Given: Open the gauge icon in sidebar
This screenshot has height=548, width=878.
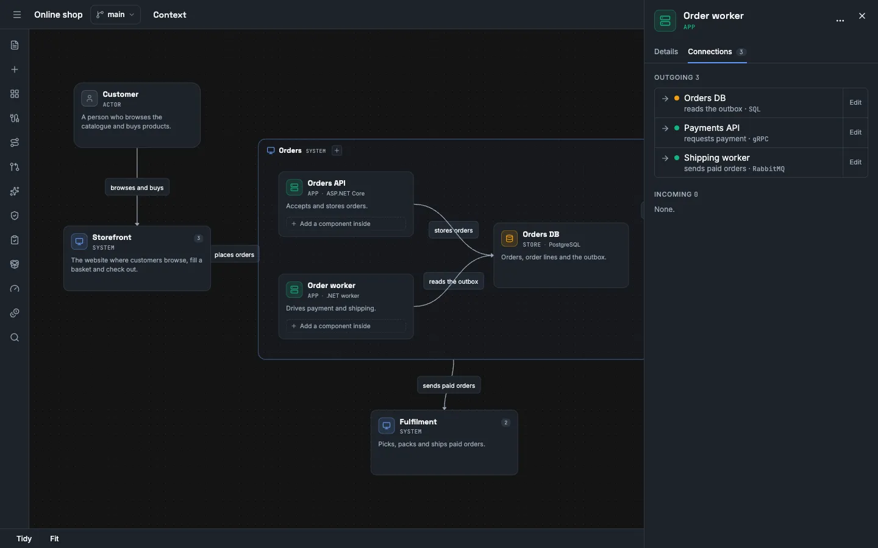Looking at the screenshot, I should point(15,289).
